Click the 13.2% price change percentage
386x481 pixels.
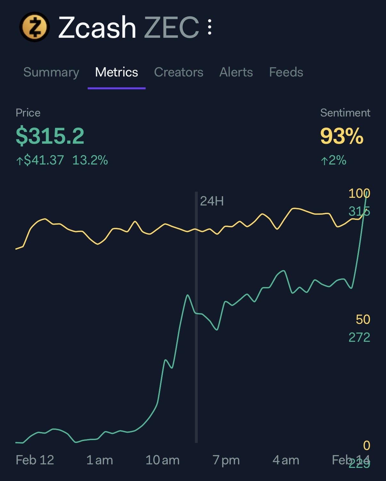click(90, 160)
